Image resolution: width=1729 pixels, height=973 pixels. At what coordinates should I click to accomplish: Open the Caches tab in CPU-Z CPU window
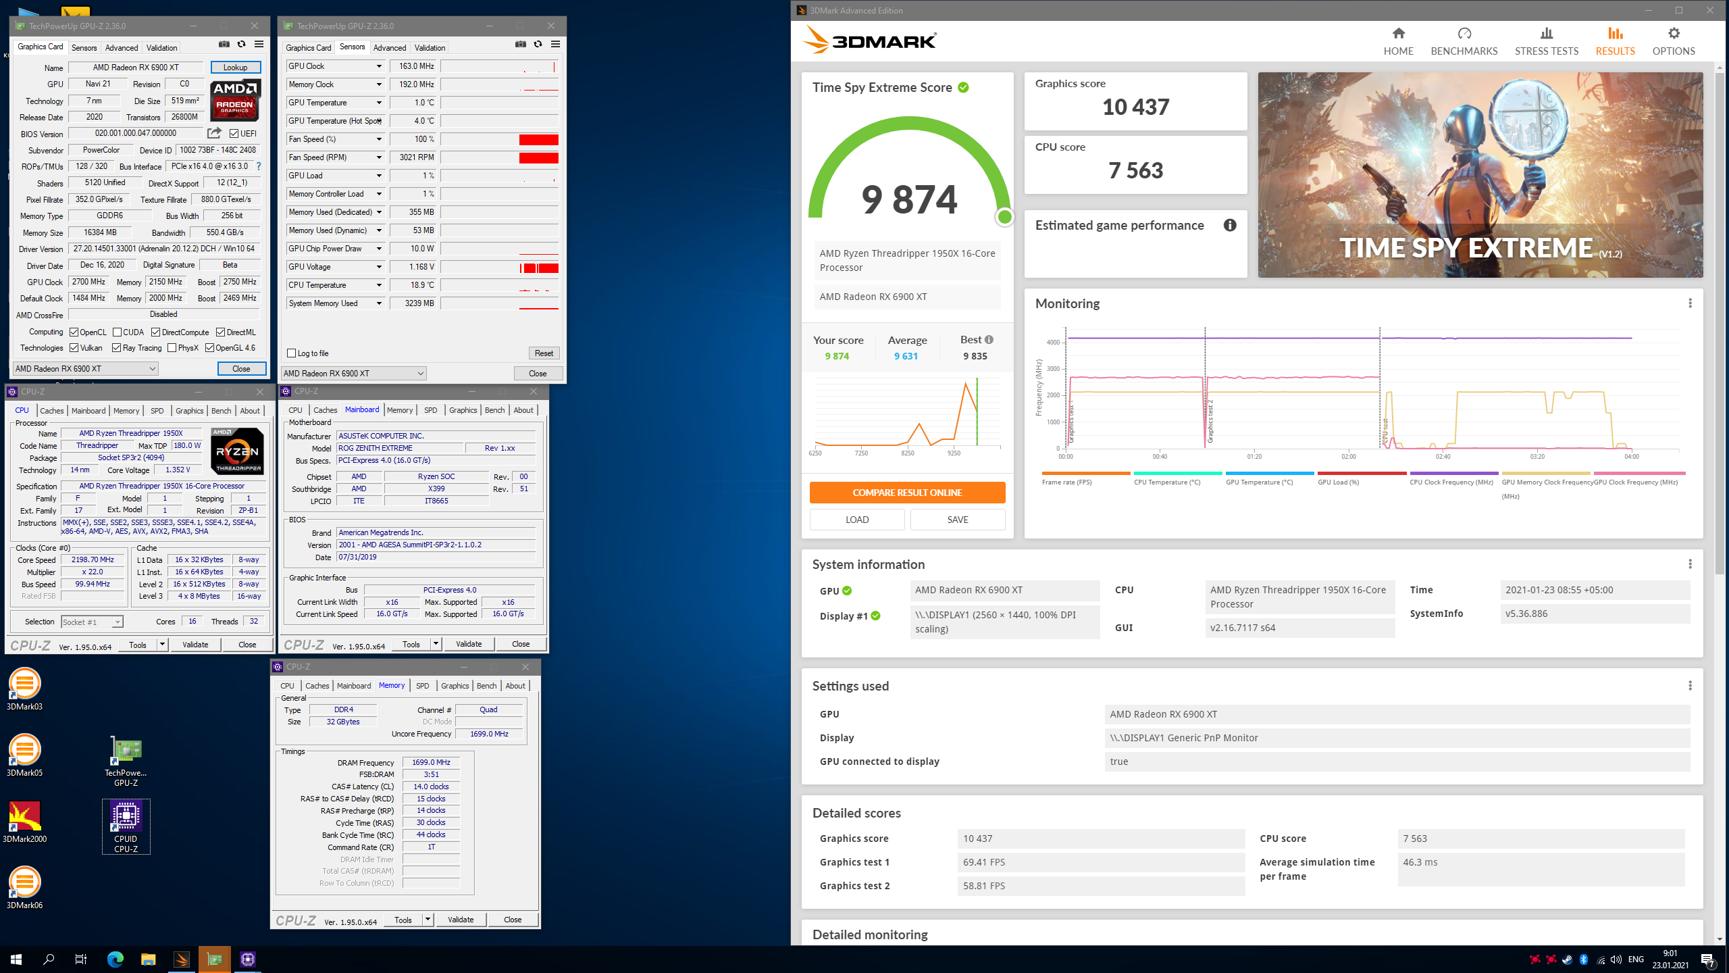52,411
